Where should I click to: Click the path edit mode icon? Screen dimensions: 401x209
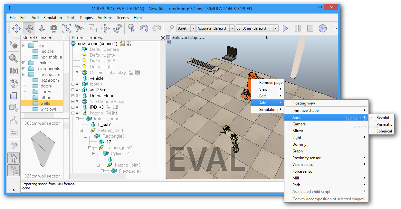click(14, 120)
